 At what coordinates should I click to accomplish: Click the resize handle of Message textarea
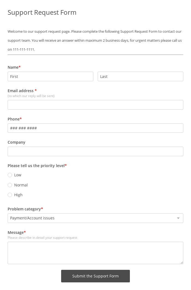(182, 262)
